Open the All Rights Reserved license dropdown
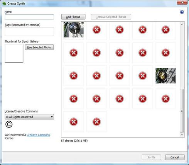The width and height of the screenshot is (189, 165). 29,117
